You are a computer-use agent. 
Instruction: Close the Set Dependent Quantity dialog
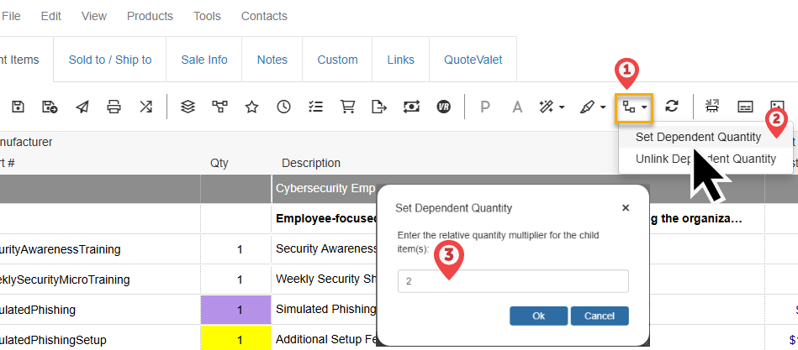point(626,208)
